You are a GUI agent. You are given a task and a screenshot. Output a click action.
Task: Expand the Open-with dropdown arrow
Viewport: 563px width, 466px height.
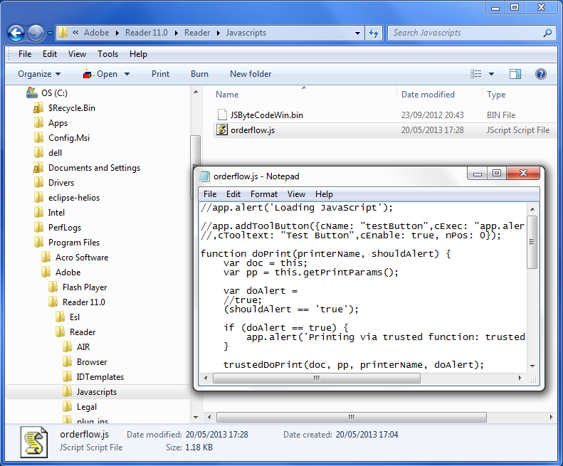127,74
